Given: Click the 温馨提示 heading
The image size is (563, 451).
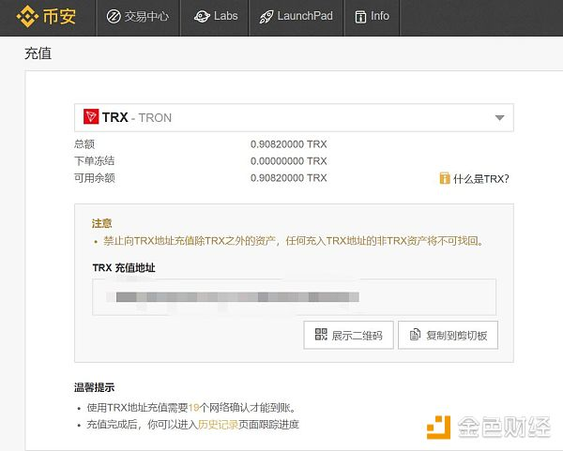Looking at the screenshot, I should point(95,387).
